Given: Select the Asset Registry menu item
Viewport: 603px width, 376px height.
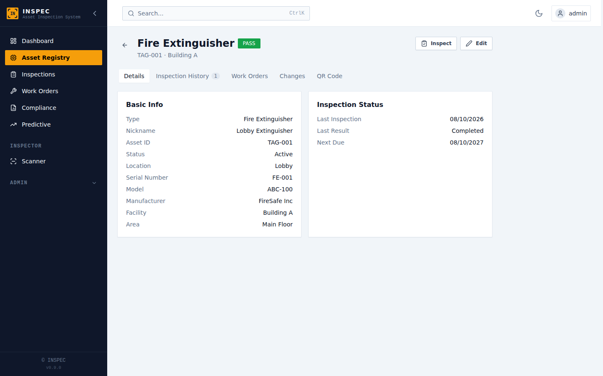Looking at the screenshot, I should [54, 58].
